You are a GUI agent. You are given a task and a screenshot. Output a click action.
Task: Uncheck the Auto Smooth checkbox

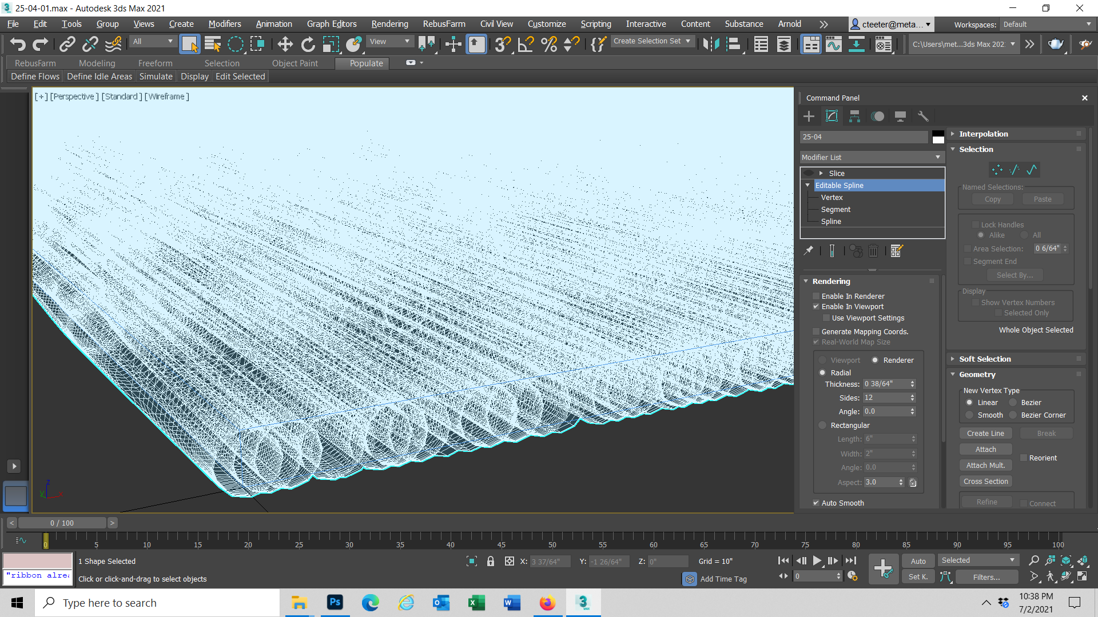coord(817,503)
